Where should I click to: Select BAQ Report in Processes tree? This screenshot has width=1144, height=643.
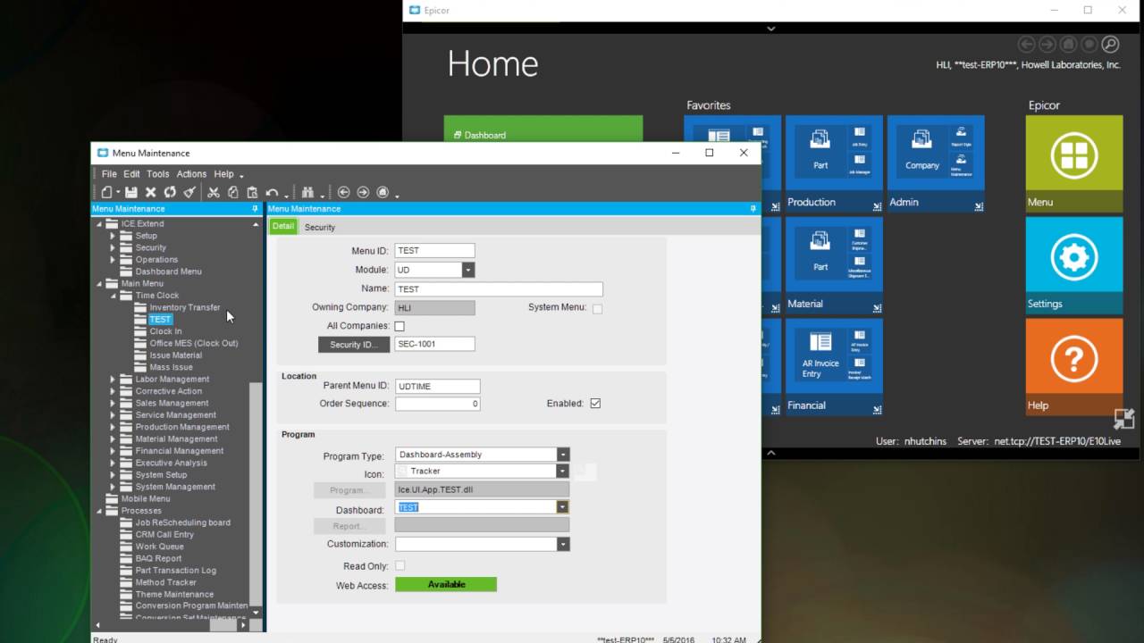[x=158, y=558]
